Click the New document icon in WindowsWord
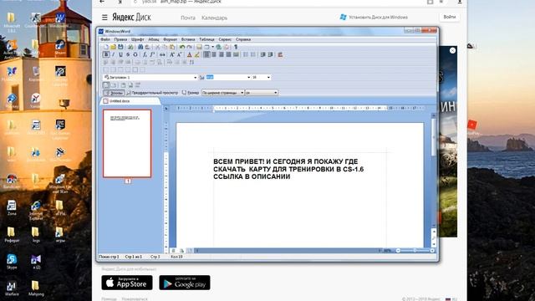Image resolution: width=535 pixels, height=301 pixels. coord(106,47)
